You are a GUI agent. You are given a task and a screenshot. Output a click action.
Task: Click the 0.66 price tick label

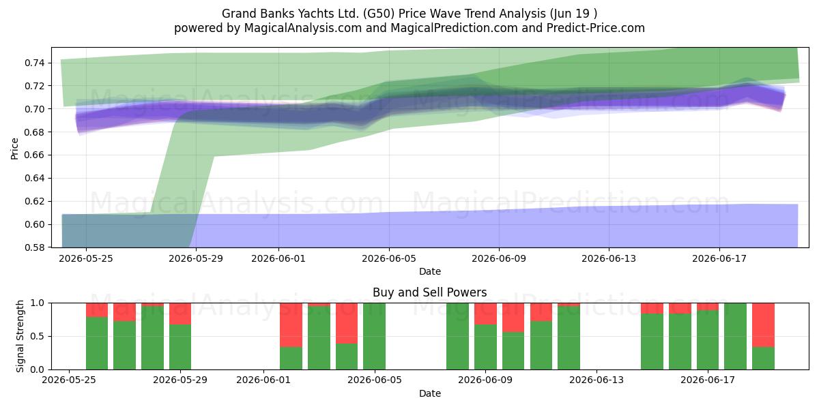[35, 155]
